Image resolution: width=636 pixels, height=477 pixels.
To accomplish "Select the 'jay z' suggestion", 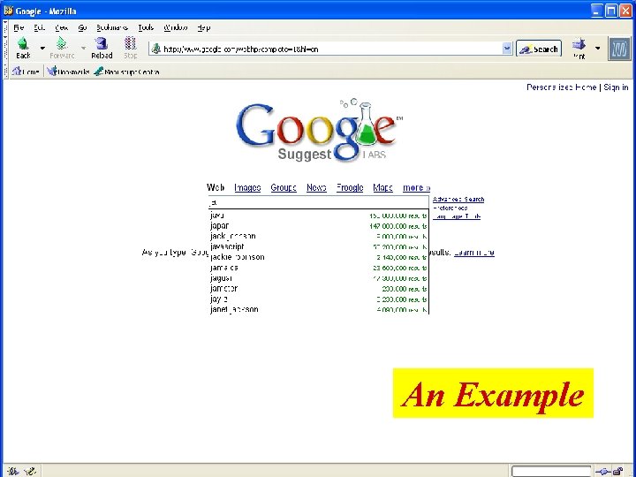I will (319, 299).
